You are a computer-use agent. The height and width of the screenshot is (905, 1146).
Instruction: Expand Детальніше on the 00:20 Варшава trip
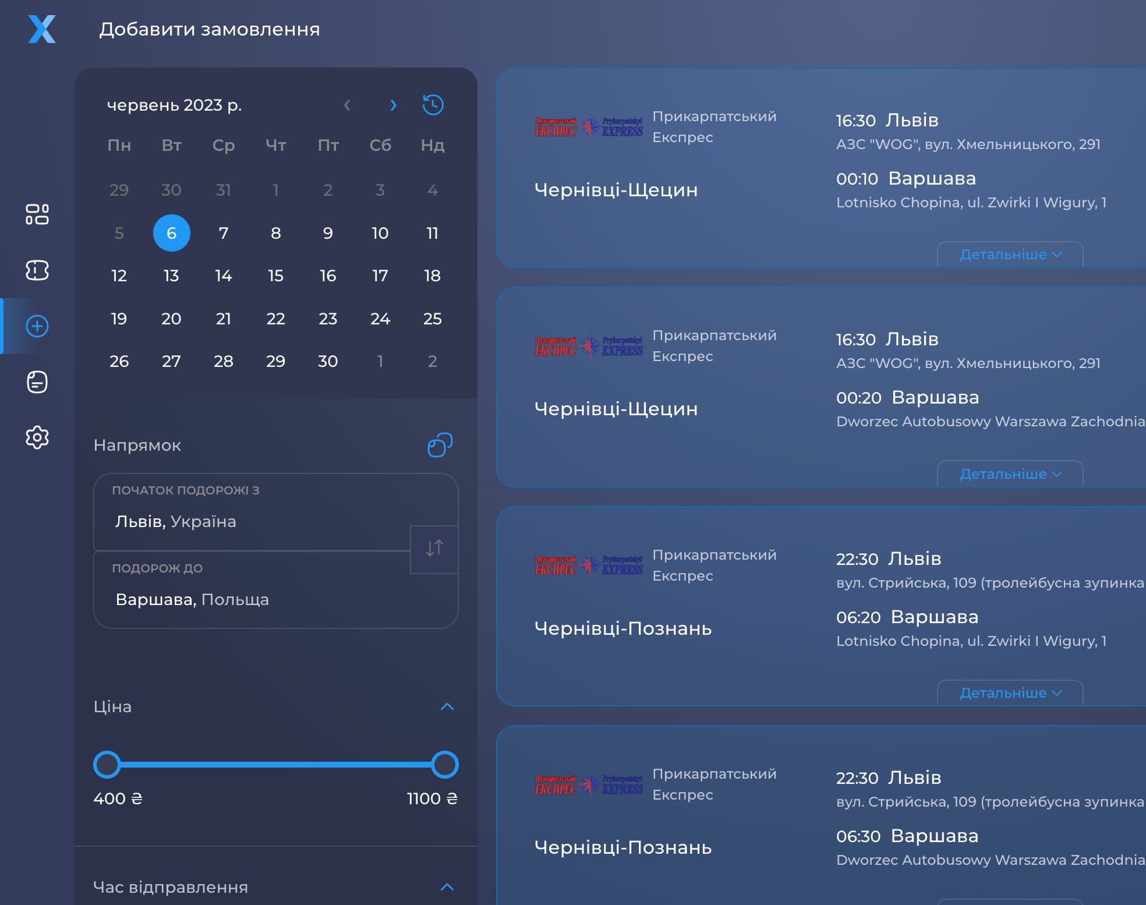coord(1010,474)
